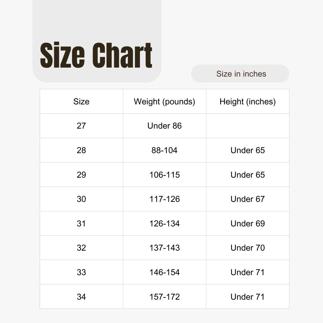The image size is (323, 323).
Task: Select size 32 cell
Action: [81, 248]
